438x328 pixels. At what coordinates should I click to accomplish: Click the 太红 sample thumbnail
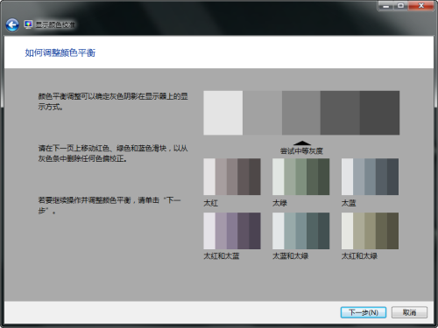pyautogui.click(x=232, y=177)
